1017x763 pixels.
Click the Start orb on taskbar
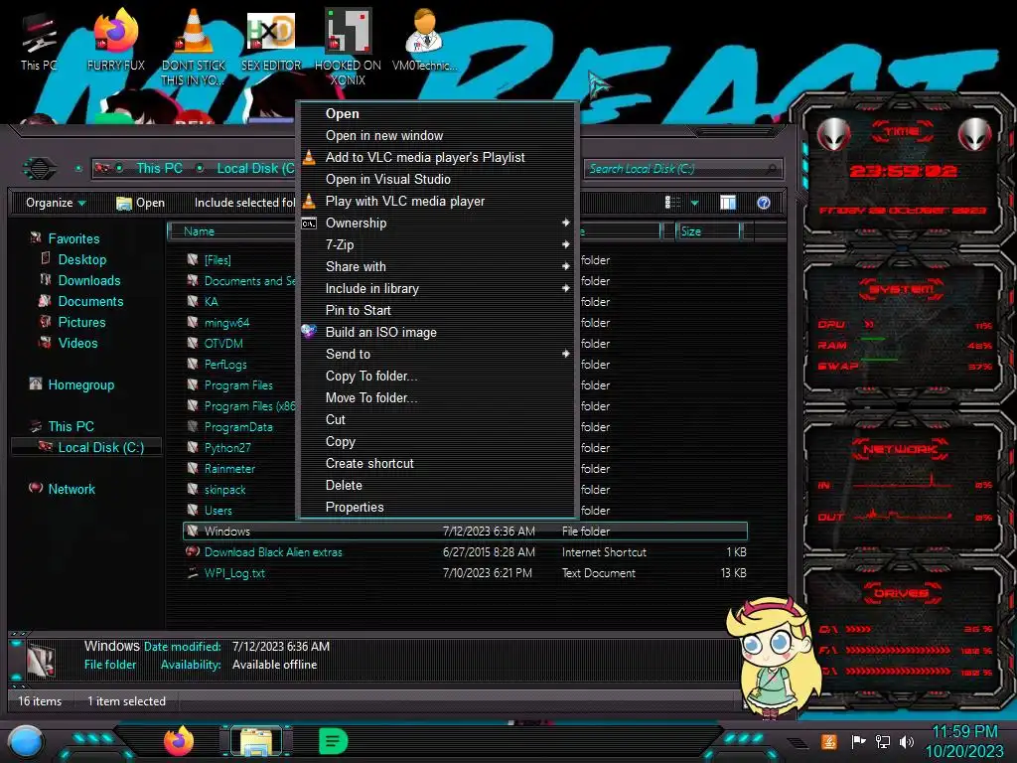(x=25, y=742)
